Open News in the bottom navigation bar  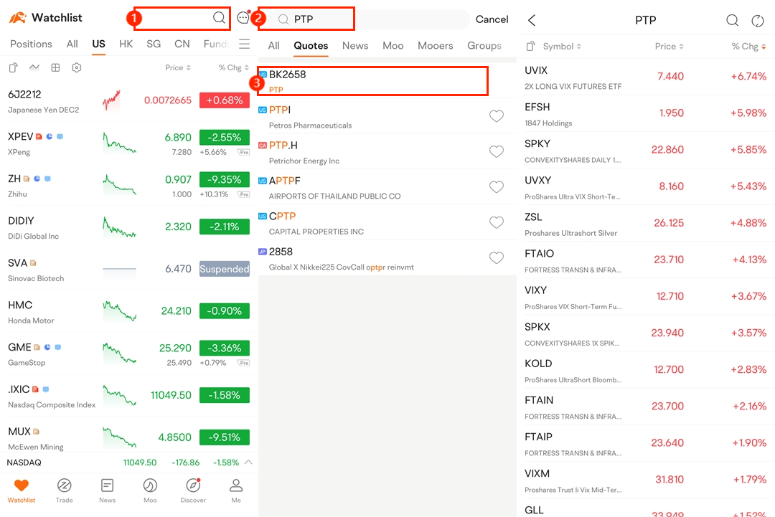(x=107, y=491)
